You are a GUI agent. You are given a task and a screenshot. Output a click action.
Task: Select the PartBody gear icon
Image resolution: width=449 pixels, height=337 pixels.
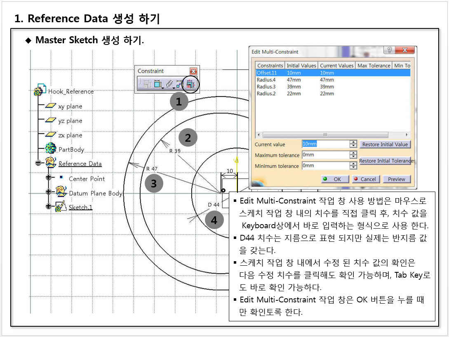tap(50, 149)
